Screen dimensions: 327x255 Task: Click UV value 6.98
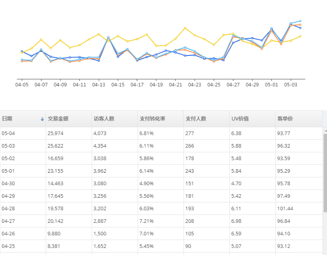236,221
